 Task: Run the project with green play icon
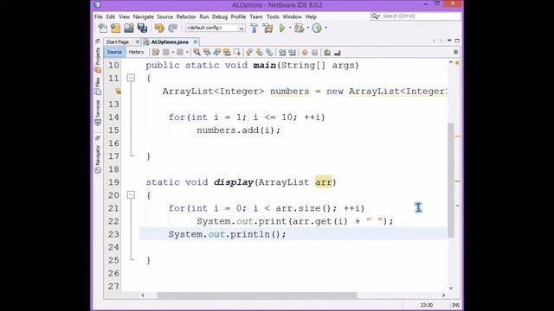click(x=282, y=28)
